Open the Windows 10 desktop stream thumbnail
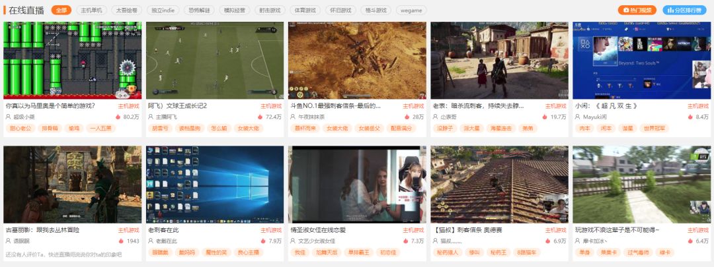This screenshot has height=267, width=714. point(215,185)
